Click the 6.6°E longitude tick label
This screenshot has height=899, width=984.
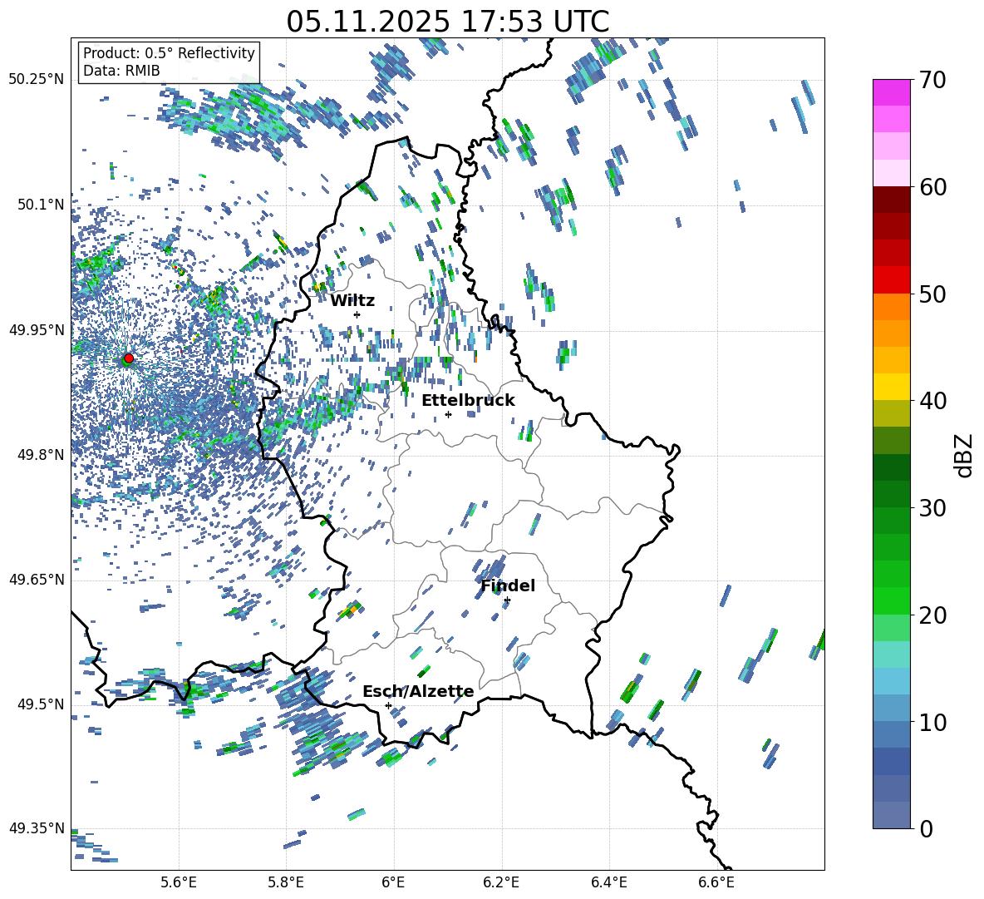[716, 882]
